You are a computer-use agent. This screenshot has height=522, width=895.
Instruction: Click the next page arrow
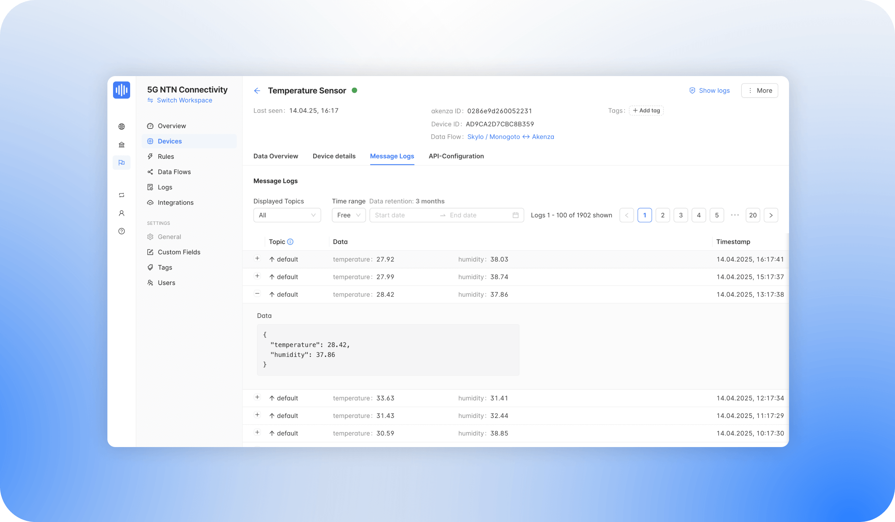(771, 215)
